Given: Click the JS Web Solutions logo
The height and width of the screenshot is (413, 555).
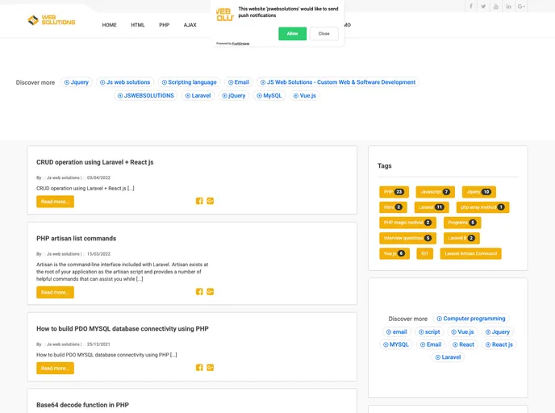Looking at the screenshot, I should 51,20.
